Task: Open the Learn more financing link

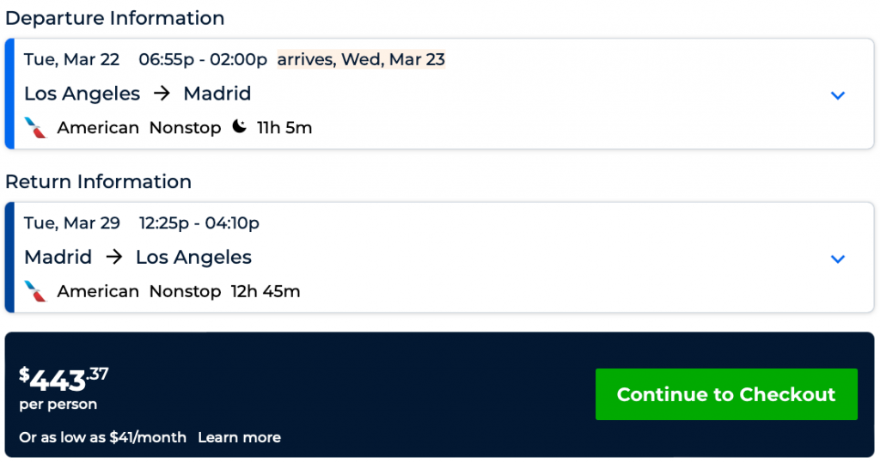Action: point(239,437)
